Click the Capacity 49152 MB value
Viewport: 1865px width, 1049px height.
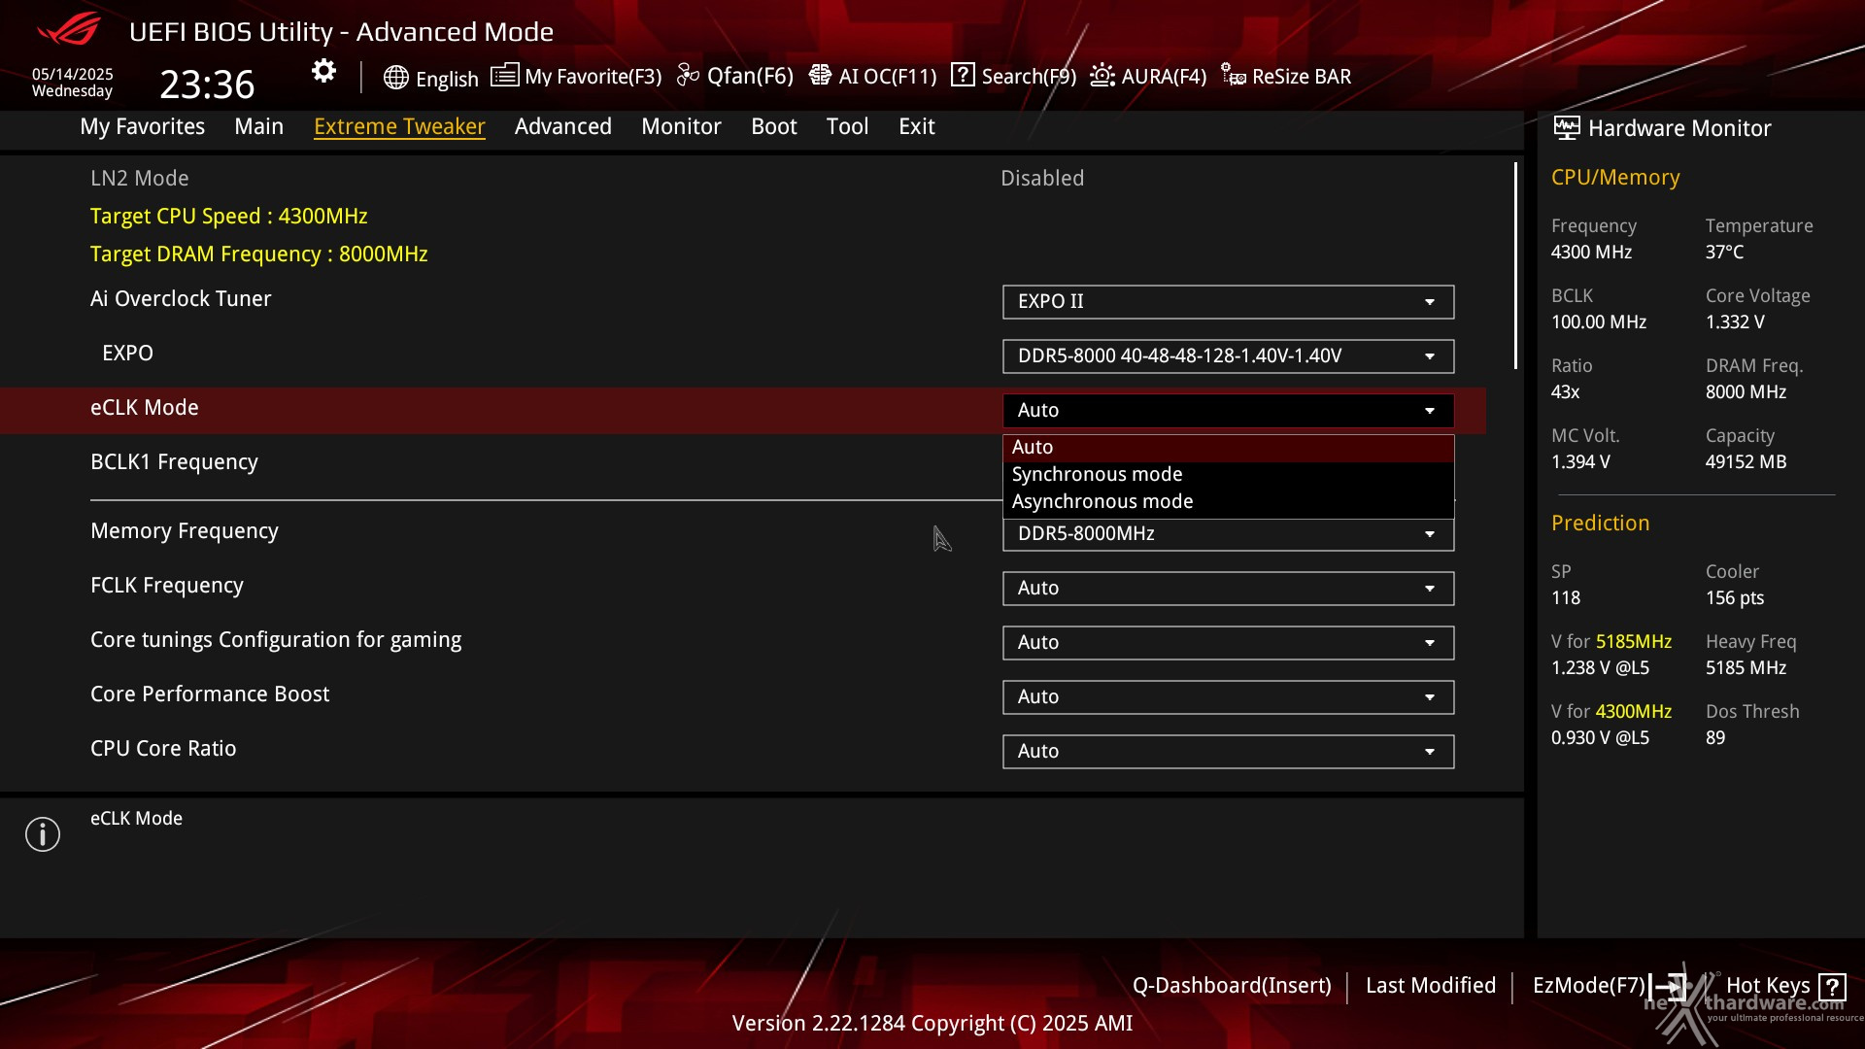1746,462
